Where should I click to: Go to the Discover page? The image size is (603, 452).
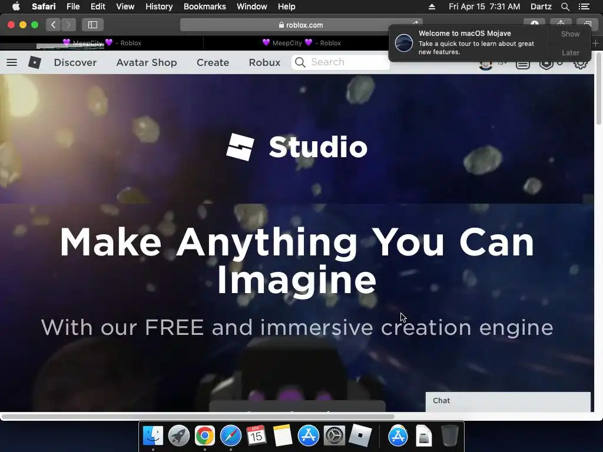[x=75, y=62]
